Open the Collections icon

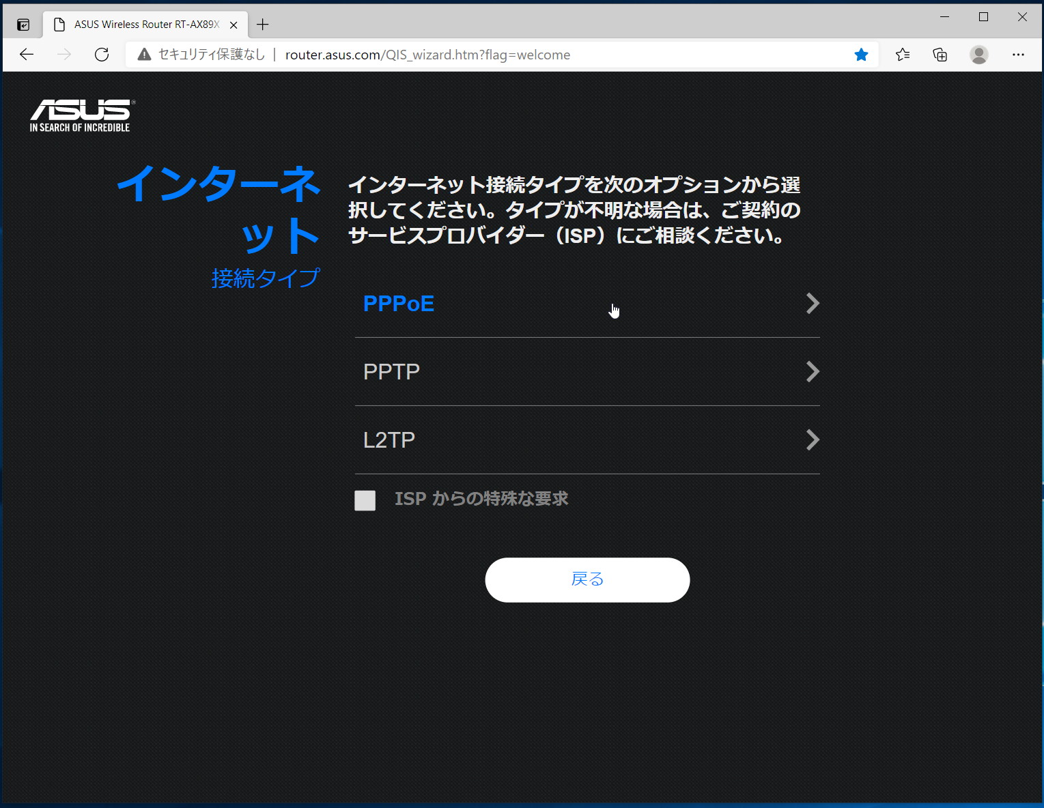940,55
